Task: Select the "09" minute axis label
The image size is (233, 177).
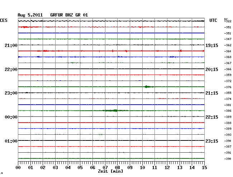Action: click(x=130, y=168)
